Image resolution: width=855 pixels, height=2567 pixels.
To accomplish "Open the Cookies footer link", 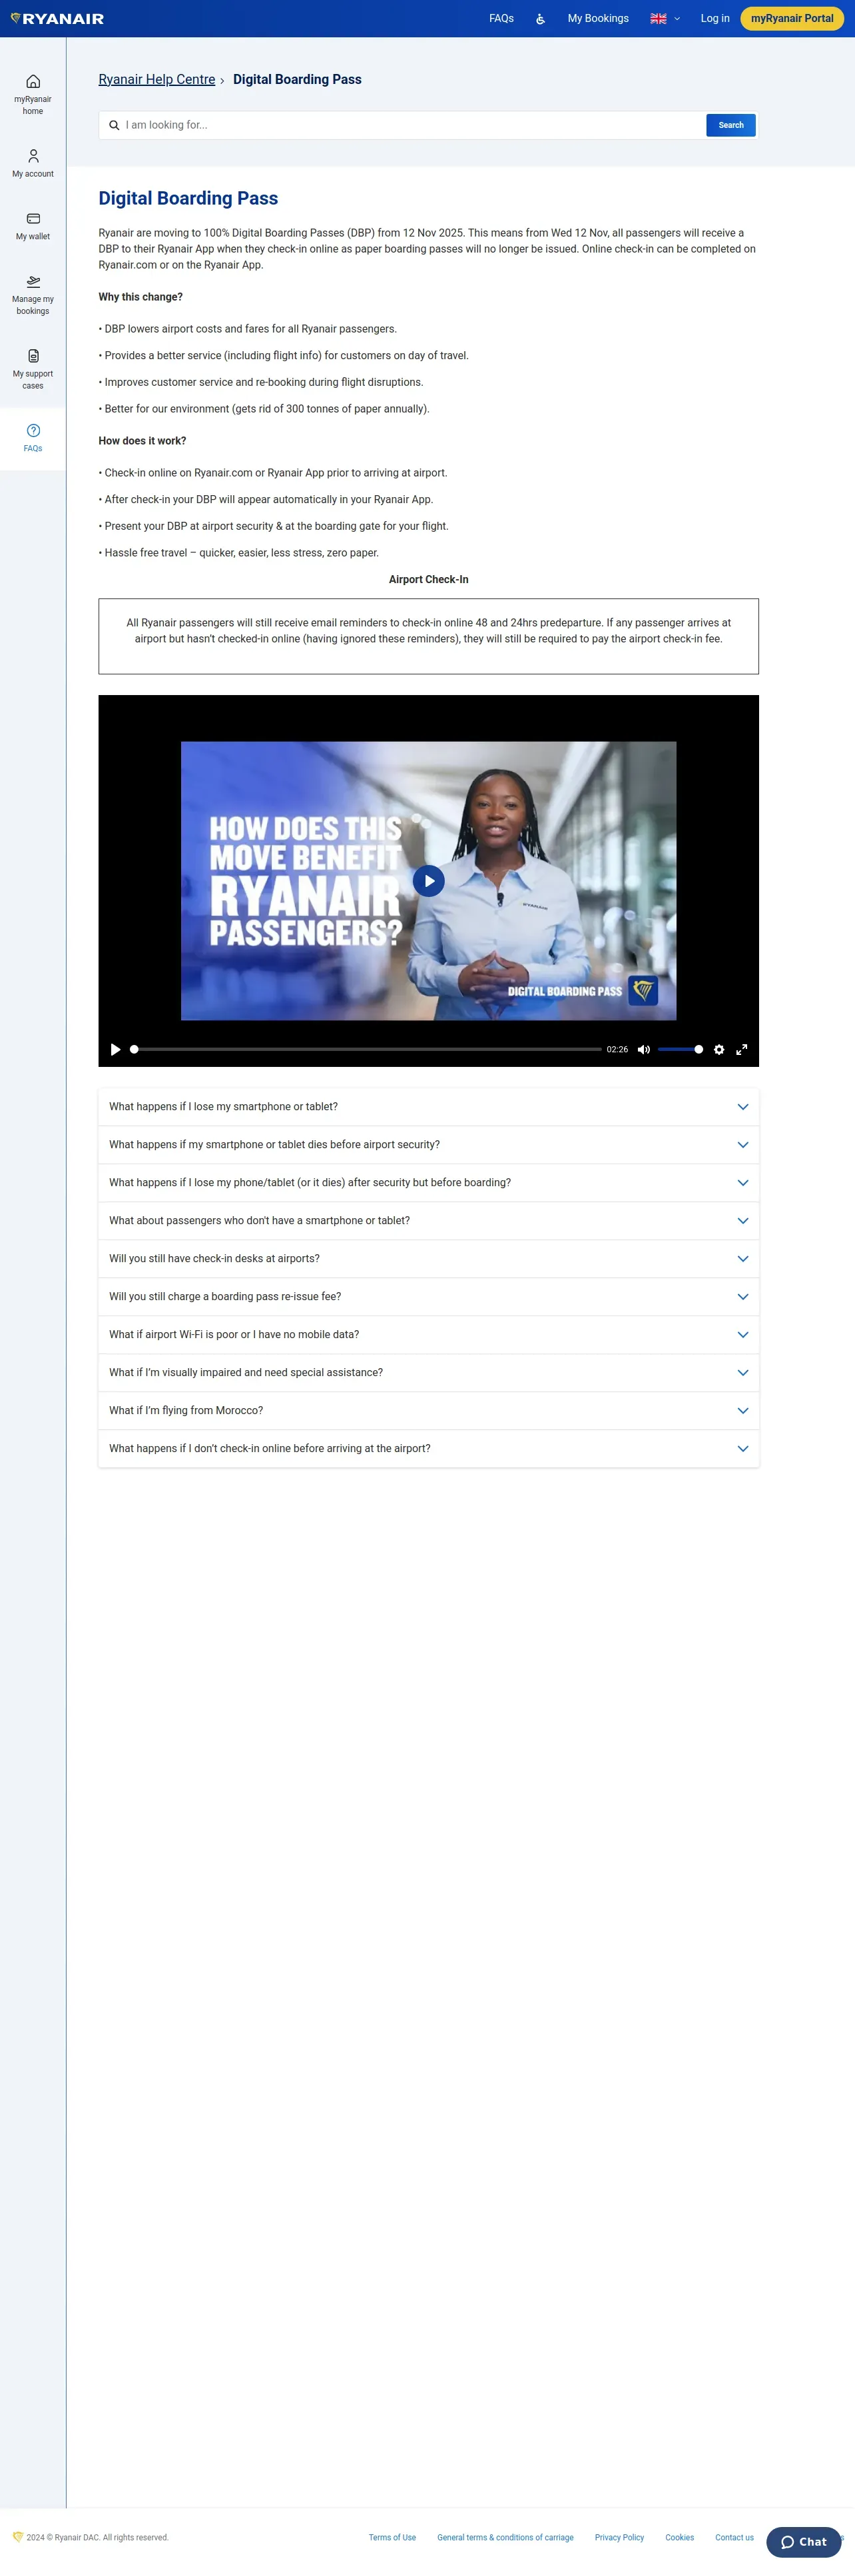I will tap(680, 2538).
